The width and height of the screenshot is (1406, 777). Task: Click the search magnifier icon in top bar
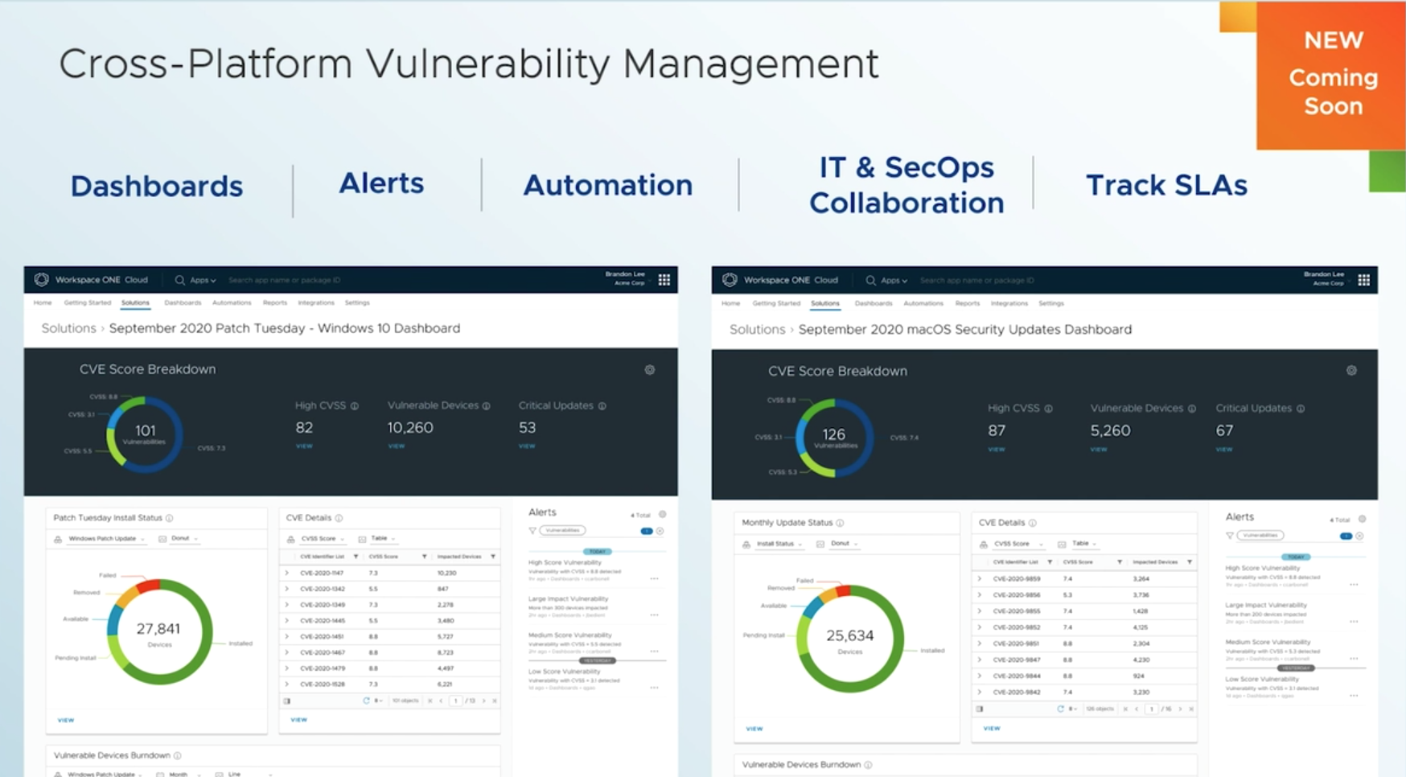pos(179,280)
